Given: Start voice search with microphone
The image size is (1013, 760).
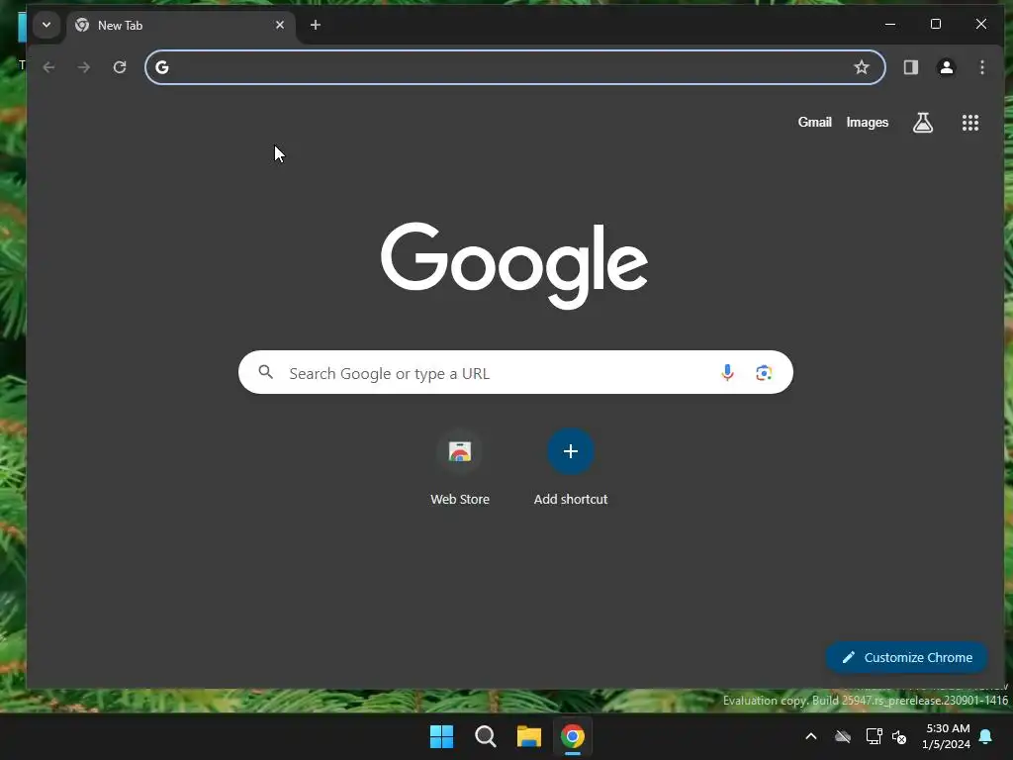Looking at the screenshot, I should 727,372.
